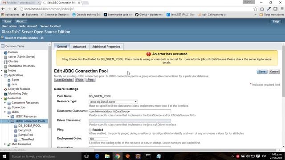This screenshot has height=160, width=285.
Task: Collapse the JDBC tree node
Action: pos(5,112)
